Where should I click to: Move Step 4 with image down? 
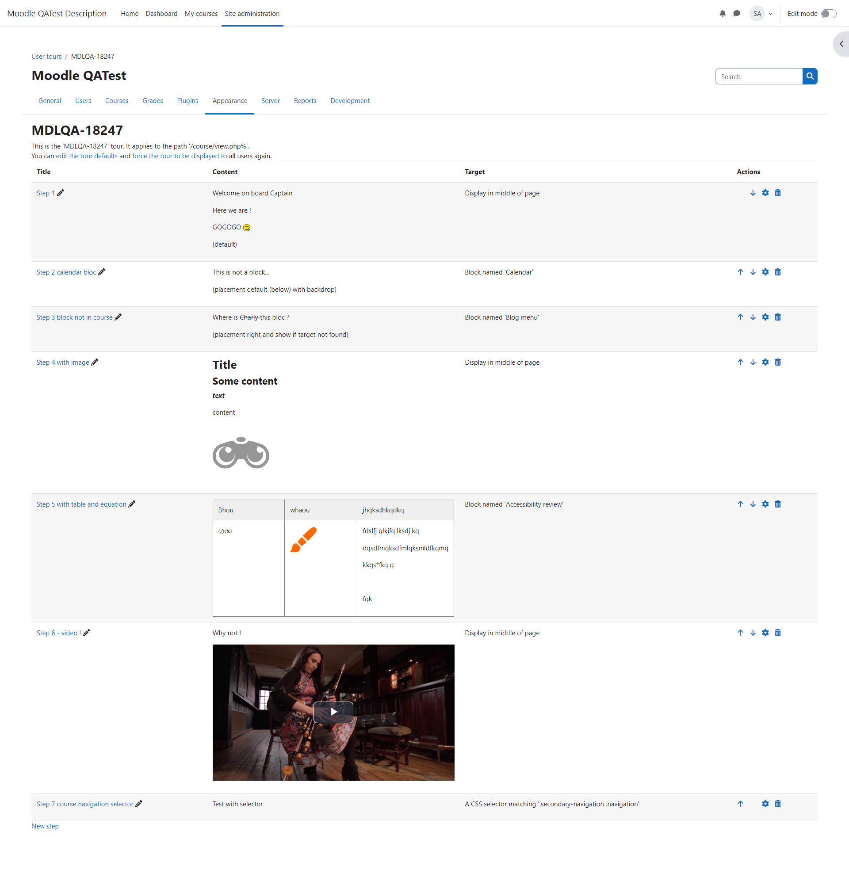pyautogui.click(x=753, y=362)
